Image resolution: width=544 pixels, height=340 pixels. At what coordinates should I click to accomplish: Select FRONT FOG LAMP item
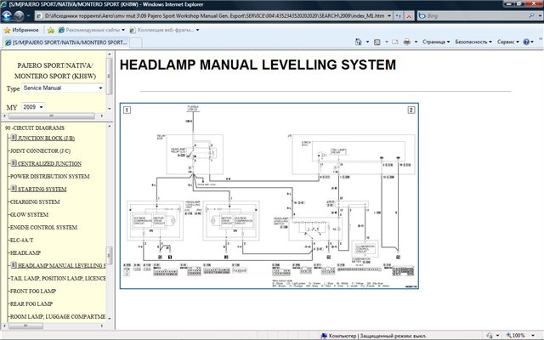33,292
